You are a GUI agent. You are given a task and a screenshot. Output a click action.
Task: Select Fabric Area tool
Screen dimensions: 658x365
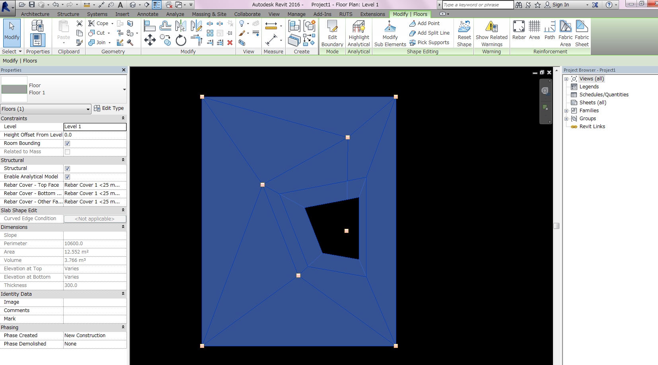(565, 33)
